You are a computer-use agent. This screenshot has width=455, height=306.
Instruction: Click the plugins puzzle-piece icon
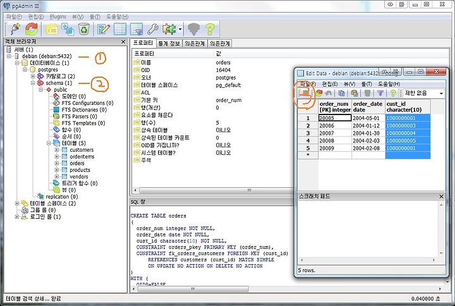click(x=169, y=29)
